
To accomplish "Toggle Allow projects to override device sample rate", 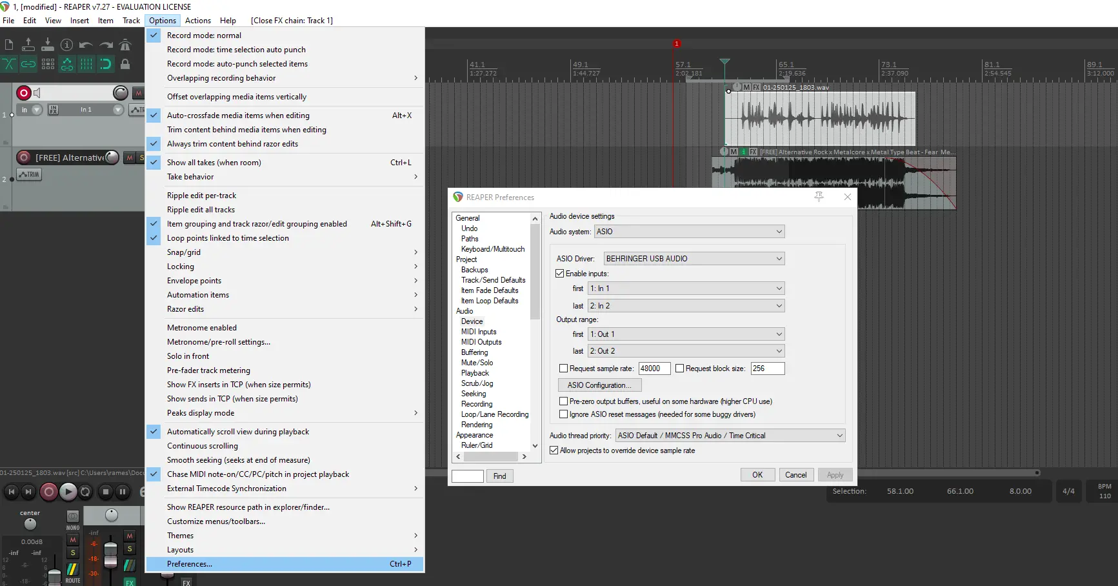I will pos(554,450).
